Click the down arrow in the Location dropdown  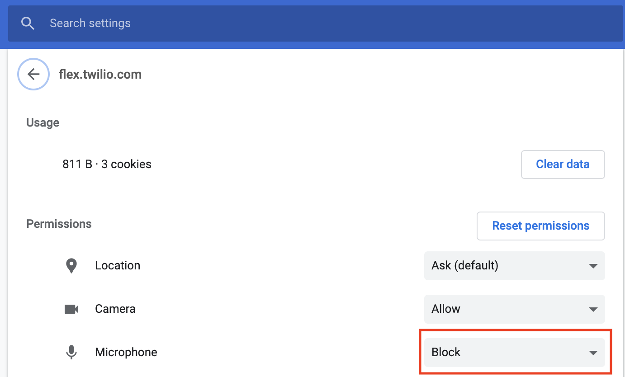tap(593, 266)
